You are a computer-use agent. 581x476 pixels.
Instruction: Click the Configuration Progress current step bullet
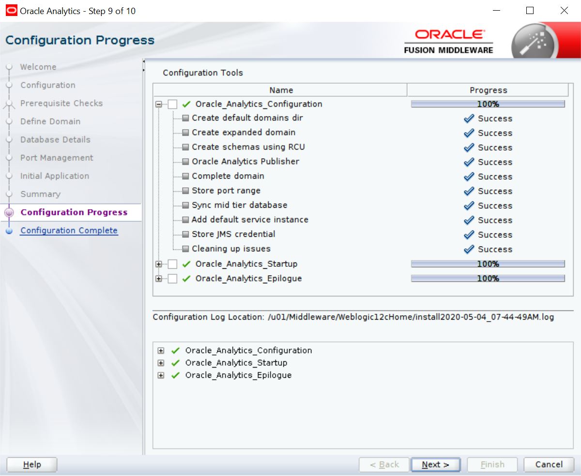[9, 212]
